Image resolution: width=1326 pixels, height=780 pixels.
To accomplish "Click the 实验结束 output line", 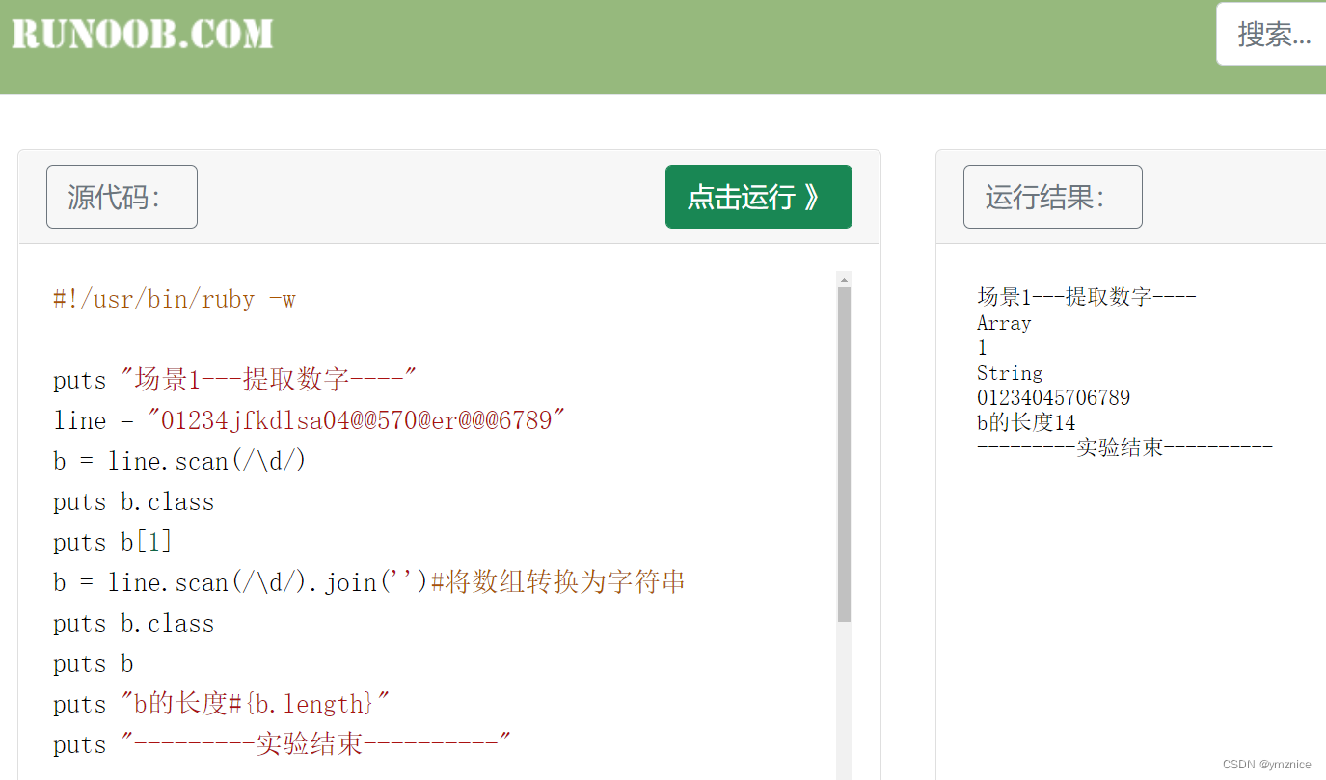I will point(1125,445).
